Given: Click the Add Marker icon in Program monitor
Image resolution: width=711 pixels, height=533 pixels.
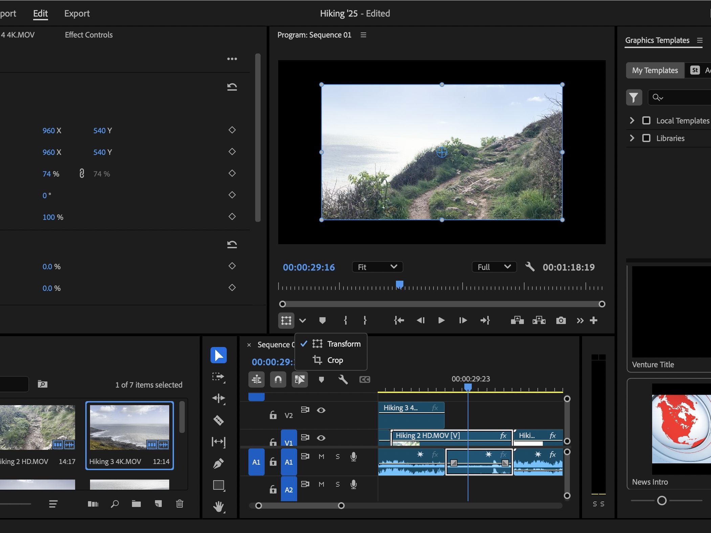Looking at the screenshot, I should [x=322, y=320].
